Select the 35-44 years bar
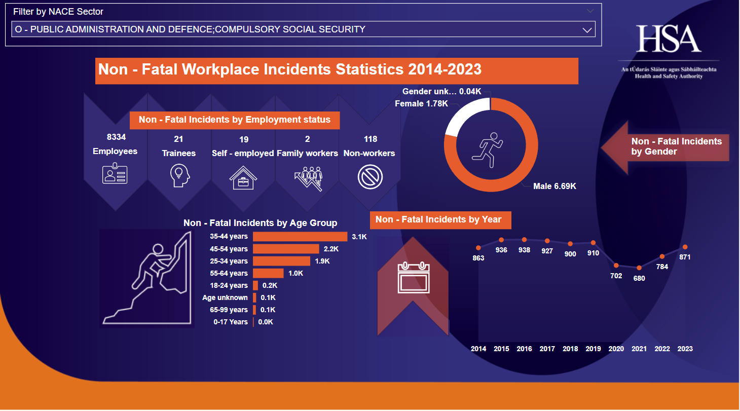The width and height of the screenshot is (740, 411). tap(300, 237)
